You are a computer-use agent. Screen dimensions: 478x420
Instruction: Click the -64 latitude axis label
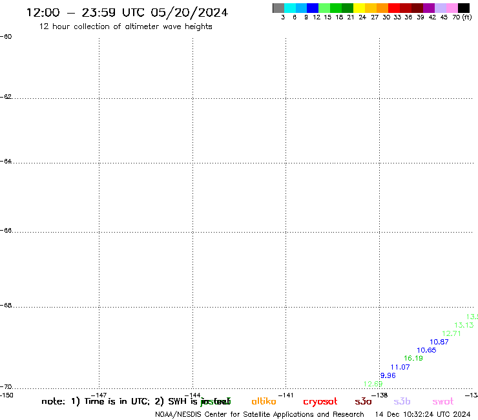click(6, 162)
